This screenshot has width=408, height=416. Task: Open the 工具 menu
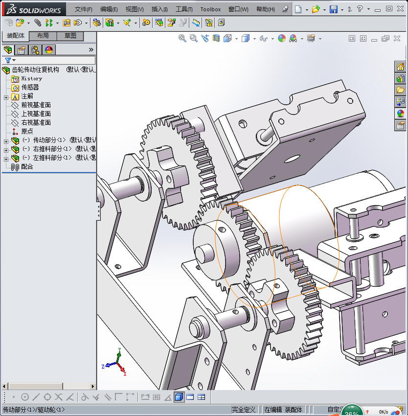point(184,9)
